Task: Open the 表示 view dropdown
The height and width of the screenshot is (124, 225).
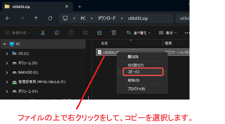Action: 168,33
